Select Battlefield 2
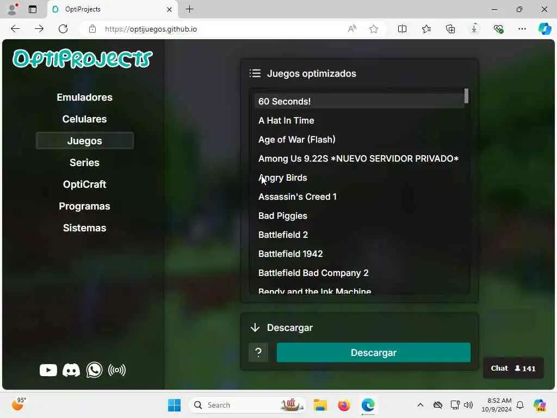 [359, 235]
